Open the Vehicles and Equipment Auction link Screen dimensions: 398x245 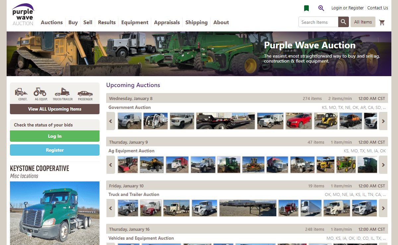pos(141,238)
